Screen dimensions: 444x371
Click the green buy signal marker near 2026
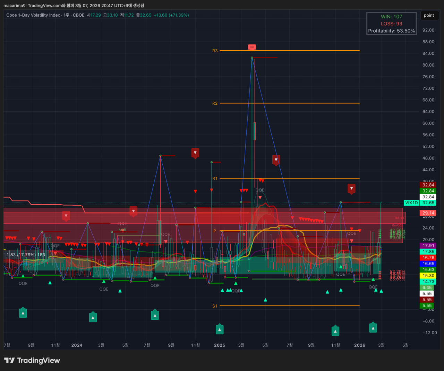373,328
